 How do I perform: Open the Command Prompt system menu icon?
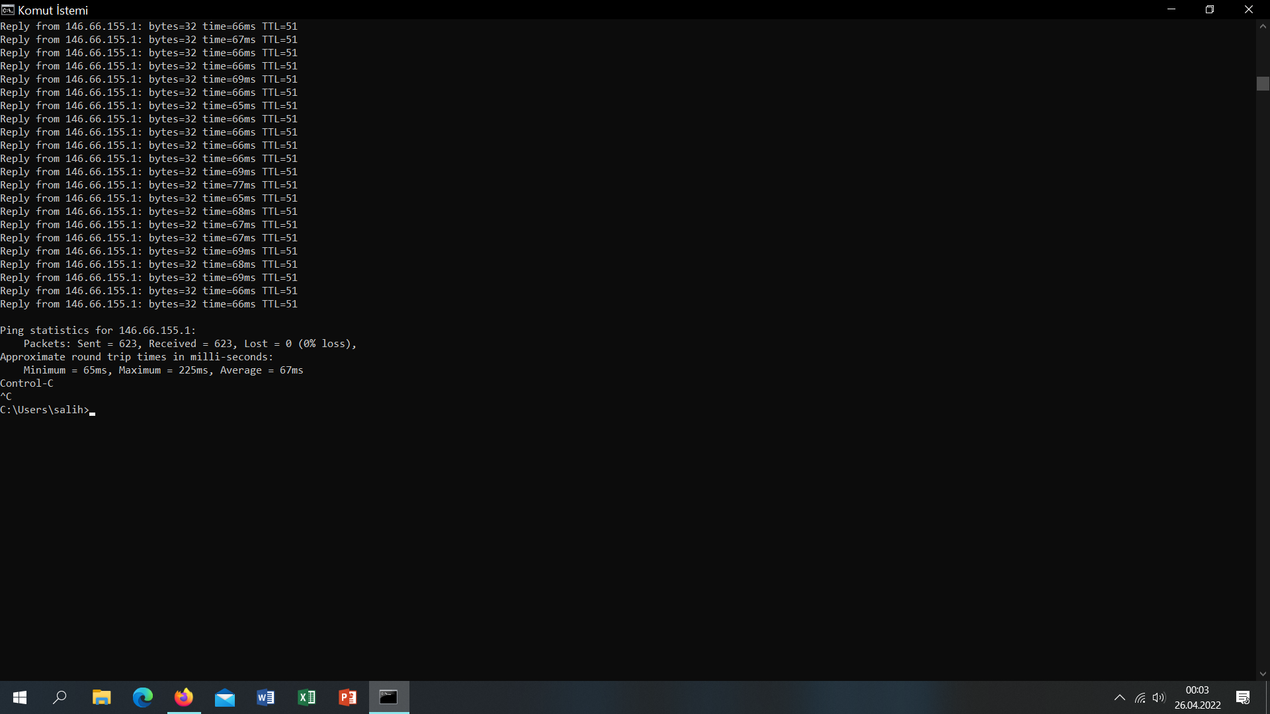(x=8, y=10)
